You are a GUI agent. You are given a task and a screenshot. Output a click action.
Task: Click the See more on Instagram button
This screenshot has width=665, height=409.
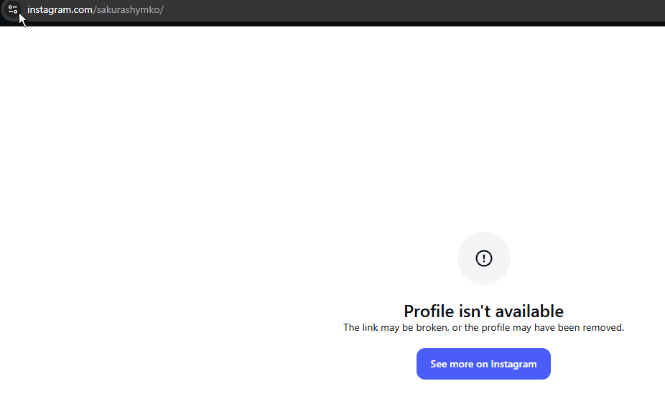pos(483,364)
